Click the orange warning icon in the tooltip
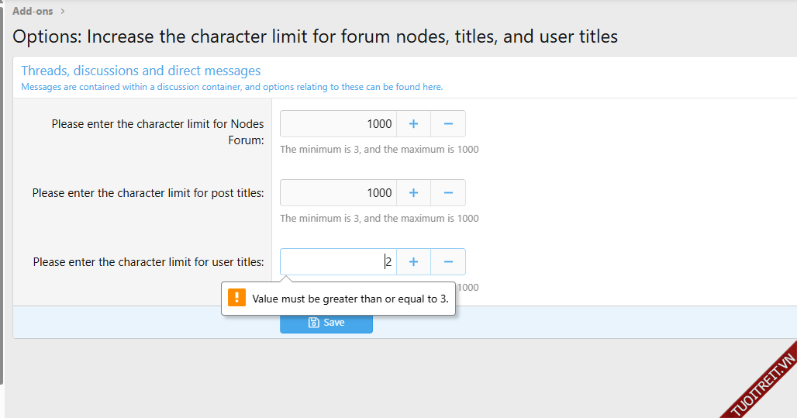This screenshot has height=418, width=797. [237, 299]
